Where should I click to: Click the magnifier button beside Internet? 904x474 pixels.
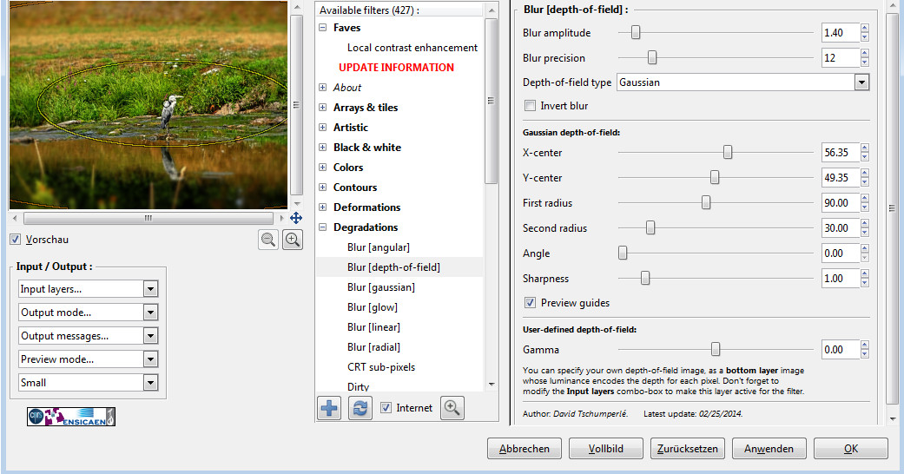(451, 408)
